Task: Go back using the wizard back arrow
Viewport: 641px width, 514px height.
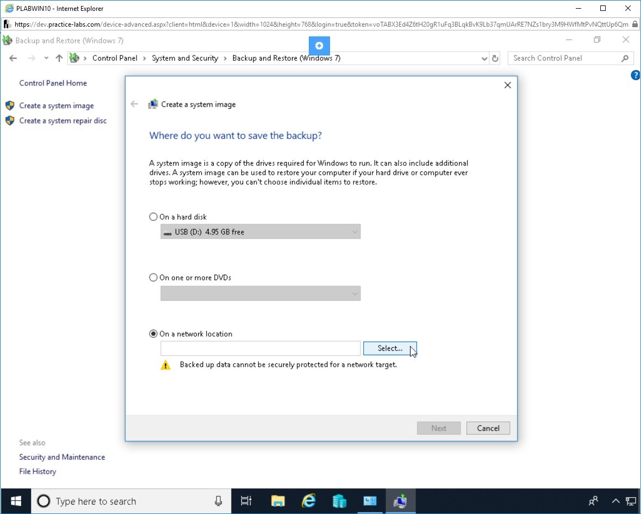Action: click(x=134, y=104)
